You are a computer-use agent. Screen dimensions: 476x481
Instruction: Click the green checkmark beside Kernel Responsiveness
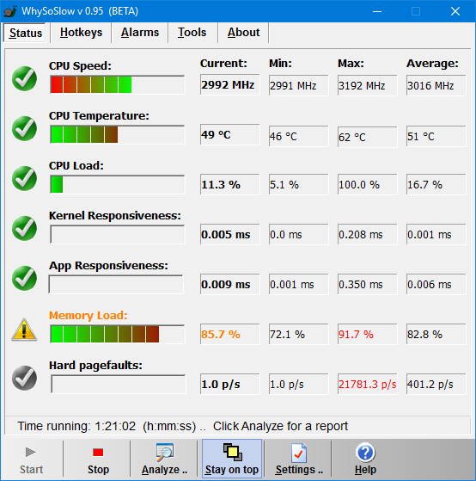[x=25, y=228]
